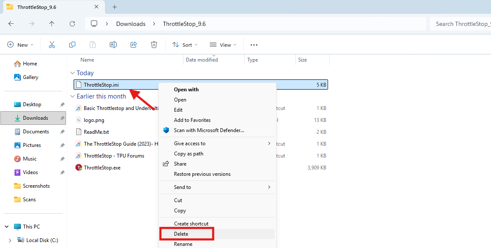Open Home in navigation pane

click(x=26, y=64)
